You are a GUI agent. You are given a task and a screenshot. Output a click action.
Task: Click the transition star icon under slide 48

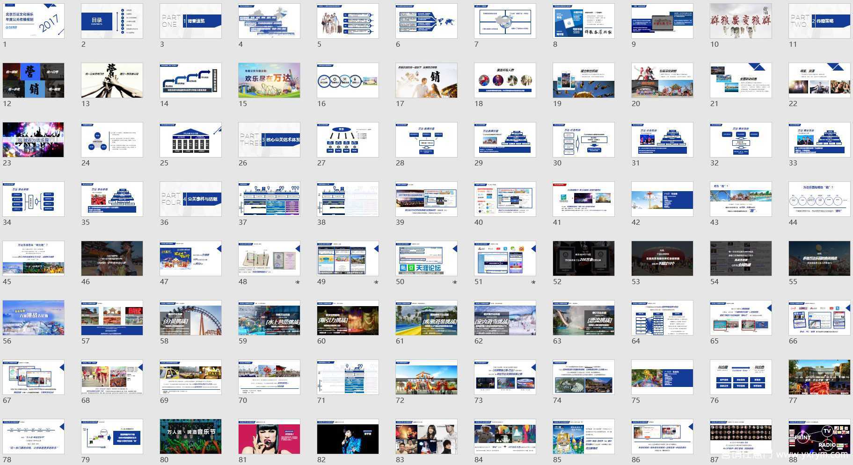(298, 282)
